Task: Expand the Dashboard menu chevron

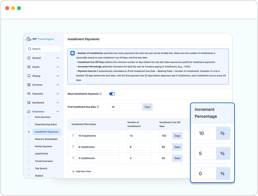Action: [57, 103]
